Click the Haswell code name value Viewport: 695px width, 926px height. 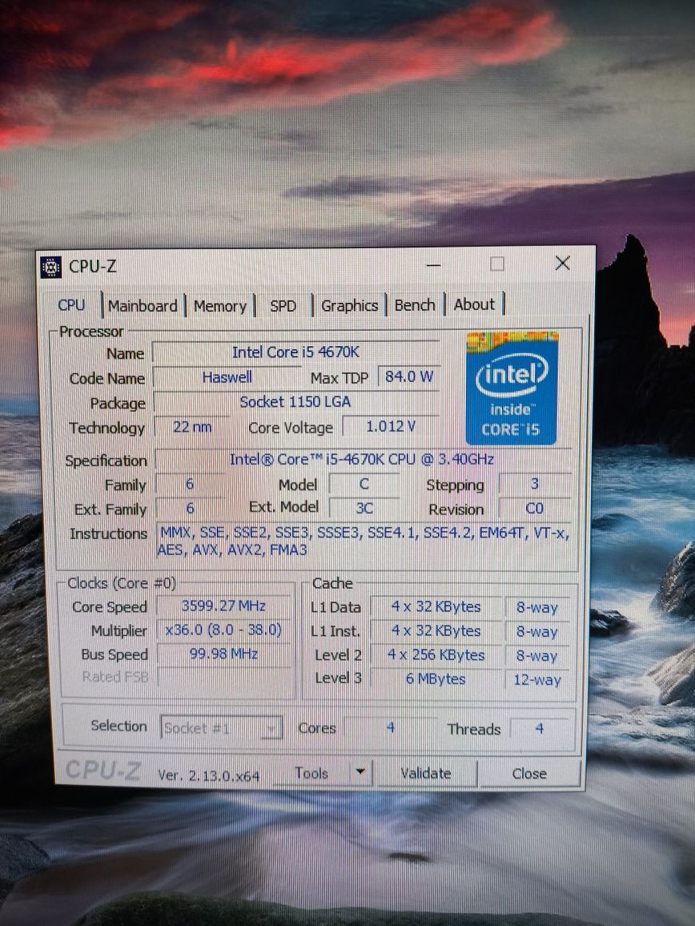point(227,377)
